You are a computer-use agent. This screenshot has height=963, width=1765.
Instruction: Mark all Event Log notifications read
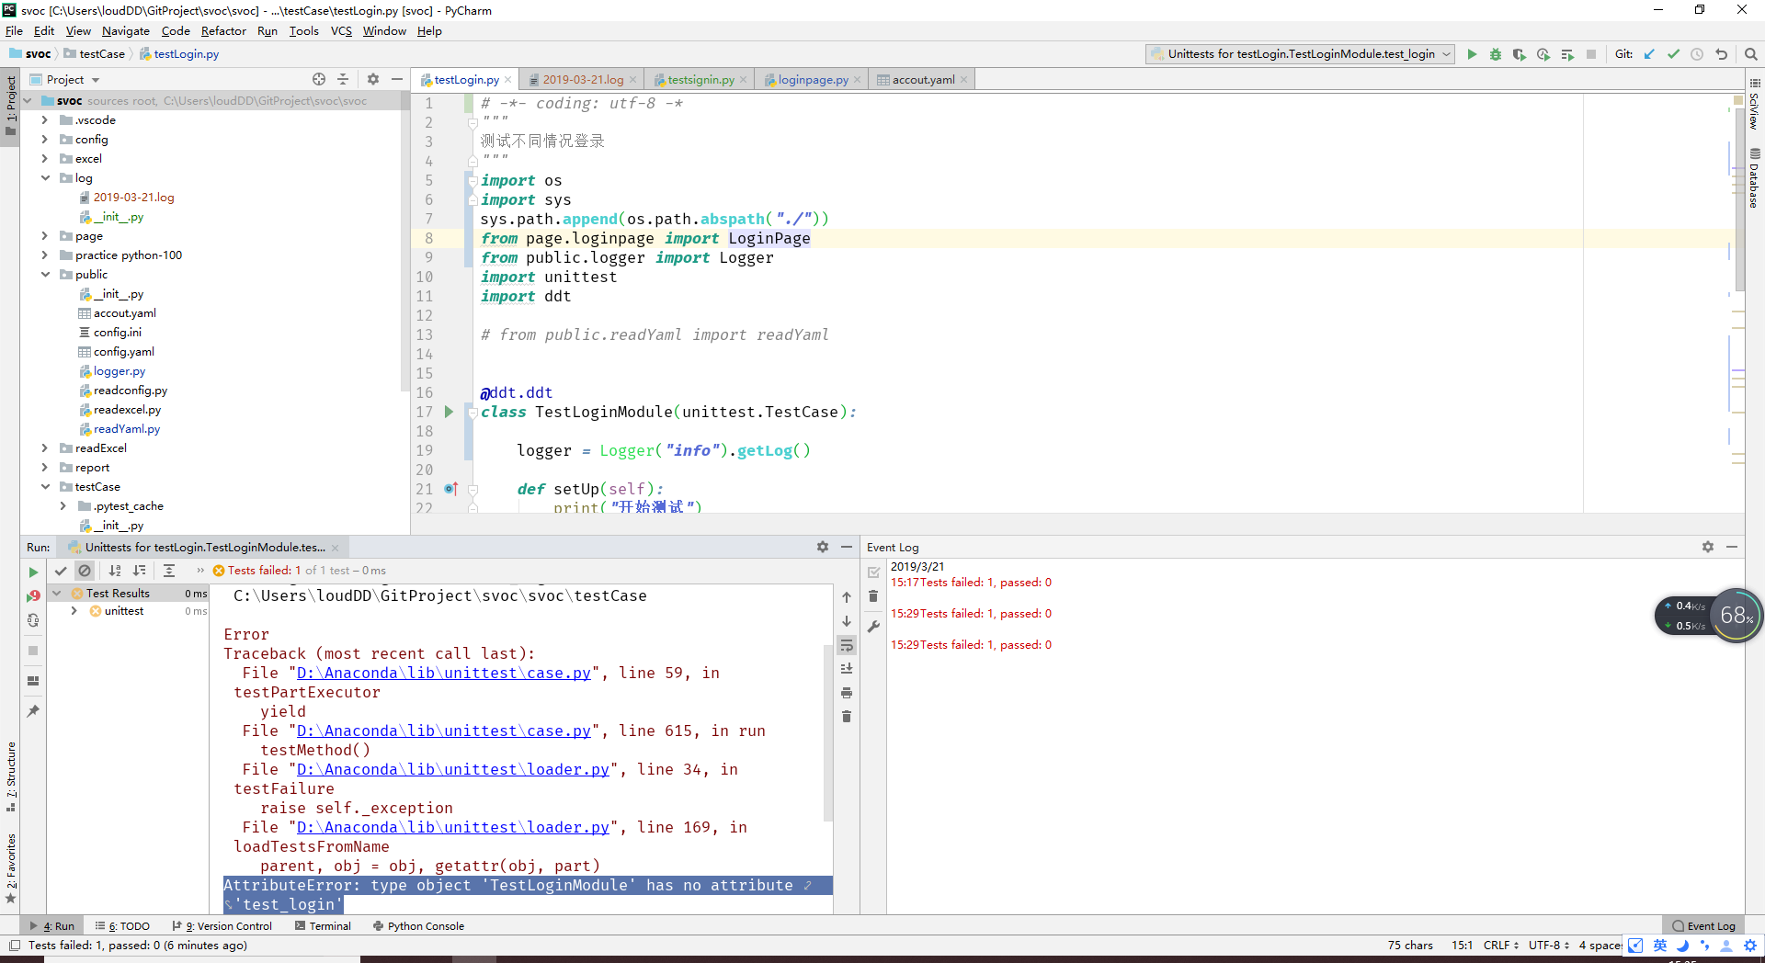coord(873,572)
